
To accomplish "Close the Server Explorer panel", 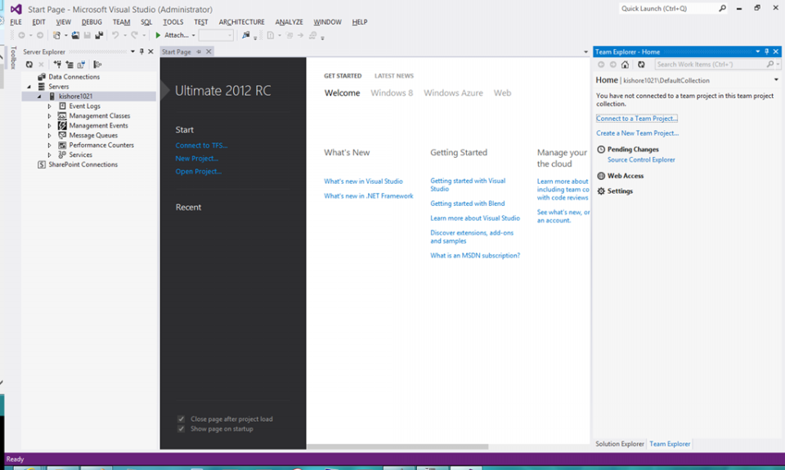I will (x=150, y=51).
